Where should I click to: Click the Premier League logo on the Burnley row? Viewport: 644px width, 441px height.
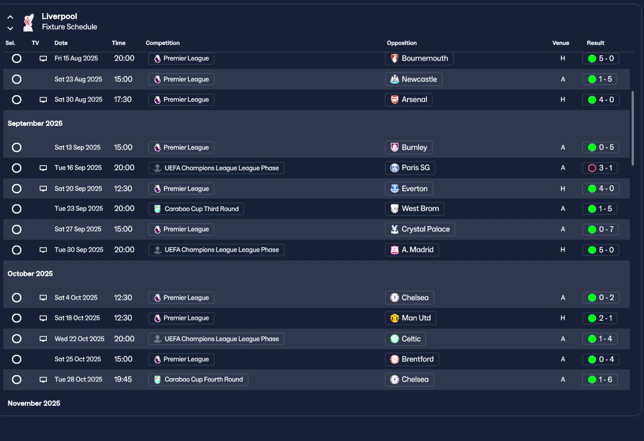(157, 148)
